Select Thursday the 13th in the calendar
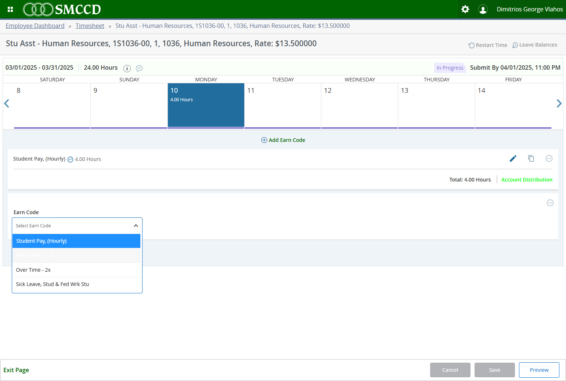 pyautogui.click(x=436, y=105)
